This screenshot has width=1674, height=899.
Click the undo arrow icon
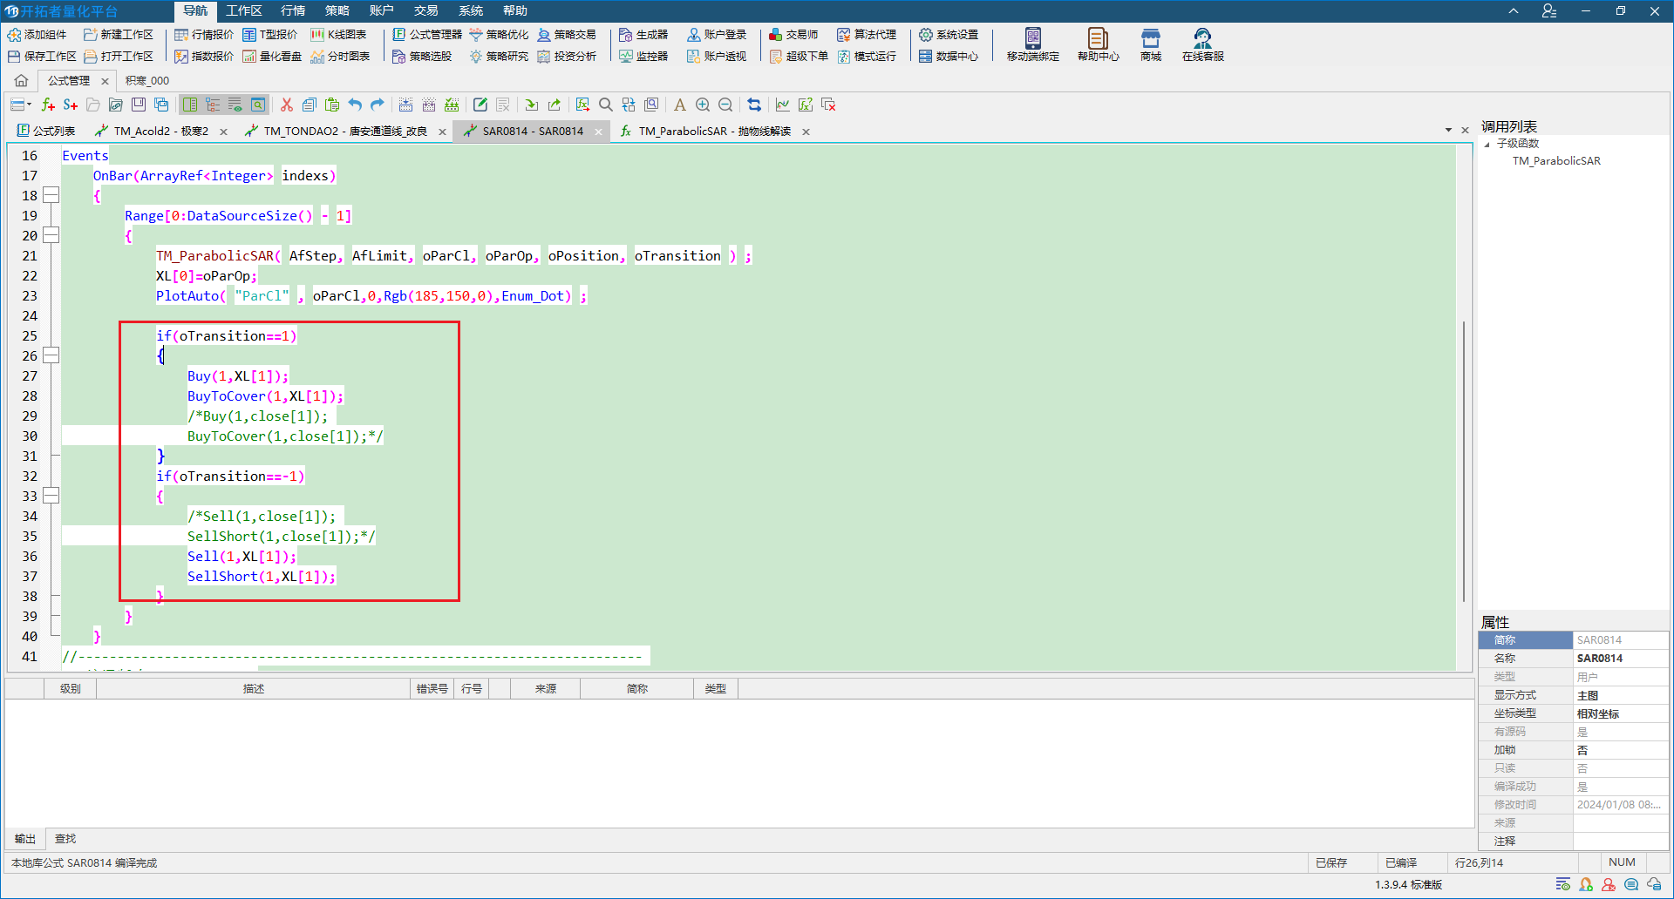pos(355,105)
